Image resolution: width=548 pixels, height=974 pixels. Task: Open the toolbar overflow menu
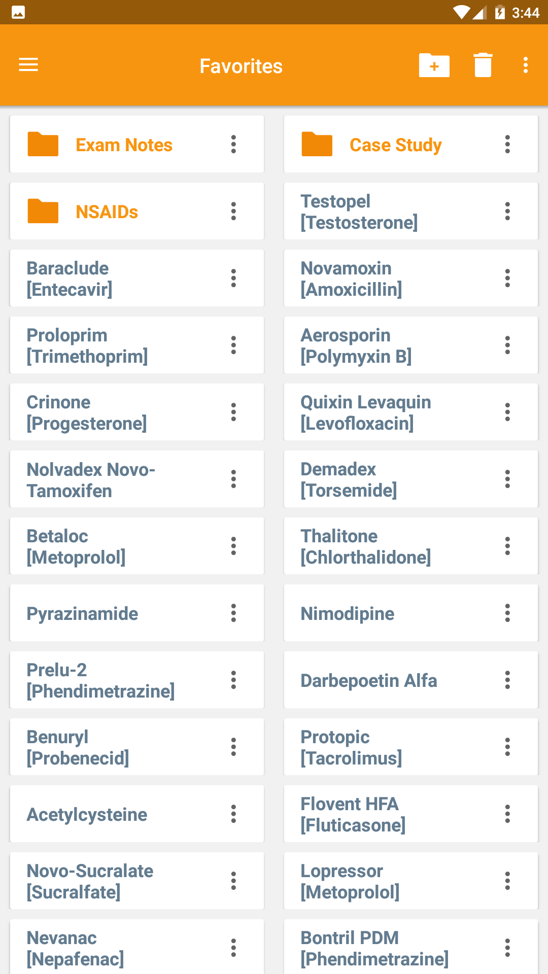[x=525, y=65]
